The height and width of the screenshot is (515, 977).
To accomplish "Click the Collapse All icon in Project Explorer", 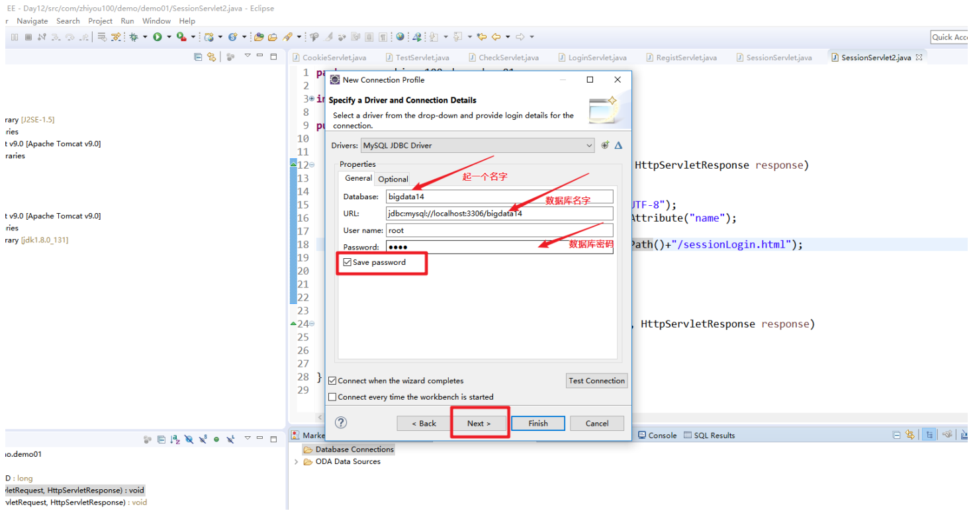I will pos(198,57).
